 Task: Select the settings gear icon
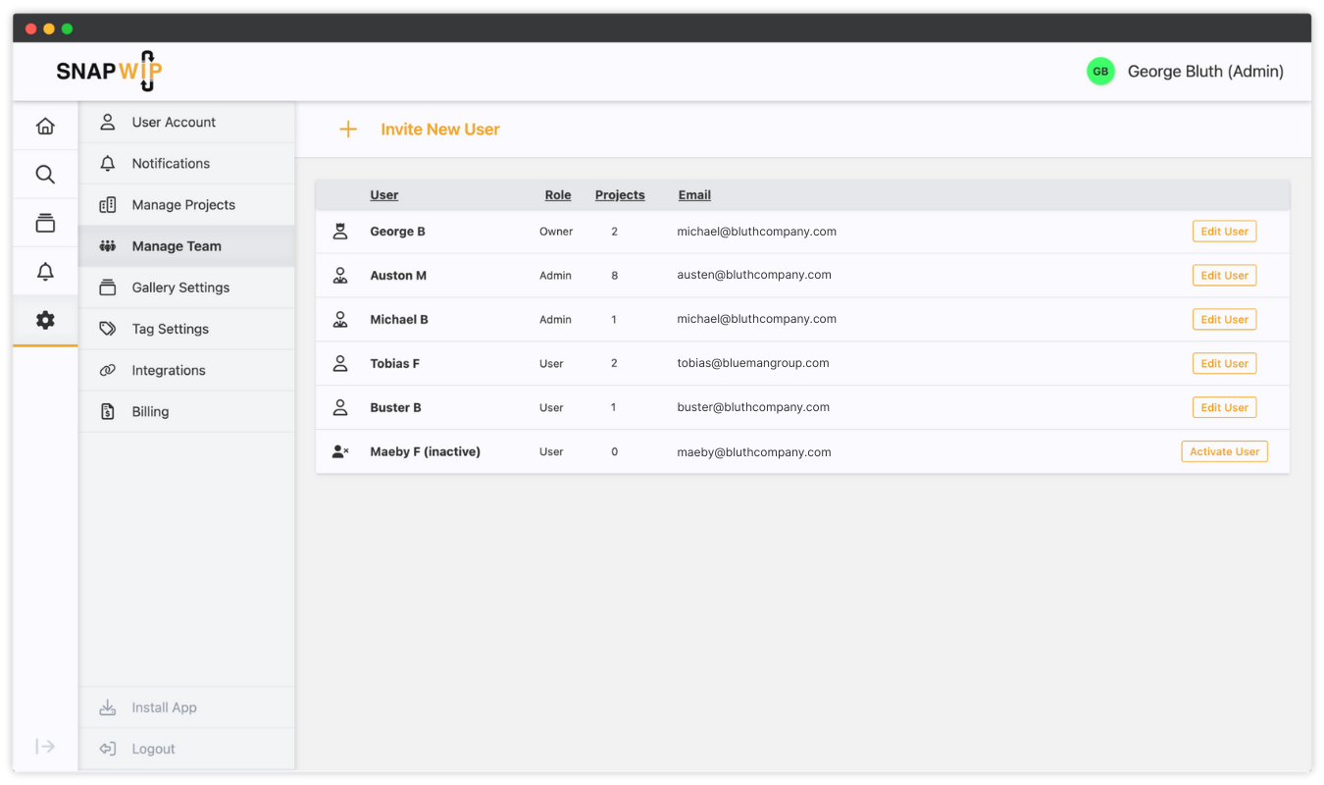click(45, 320)
